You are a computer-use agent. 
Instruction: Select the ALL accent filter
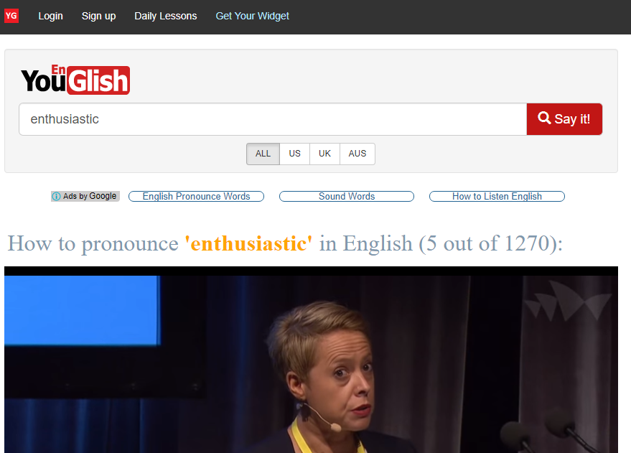[x=263, y=154]
